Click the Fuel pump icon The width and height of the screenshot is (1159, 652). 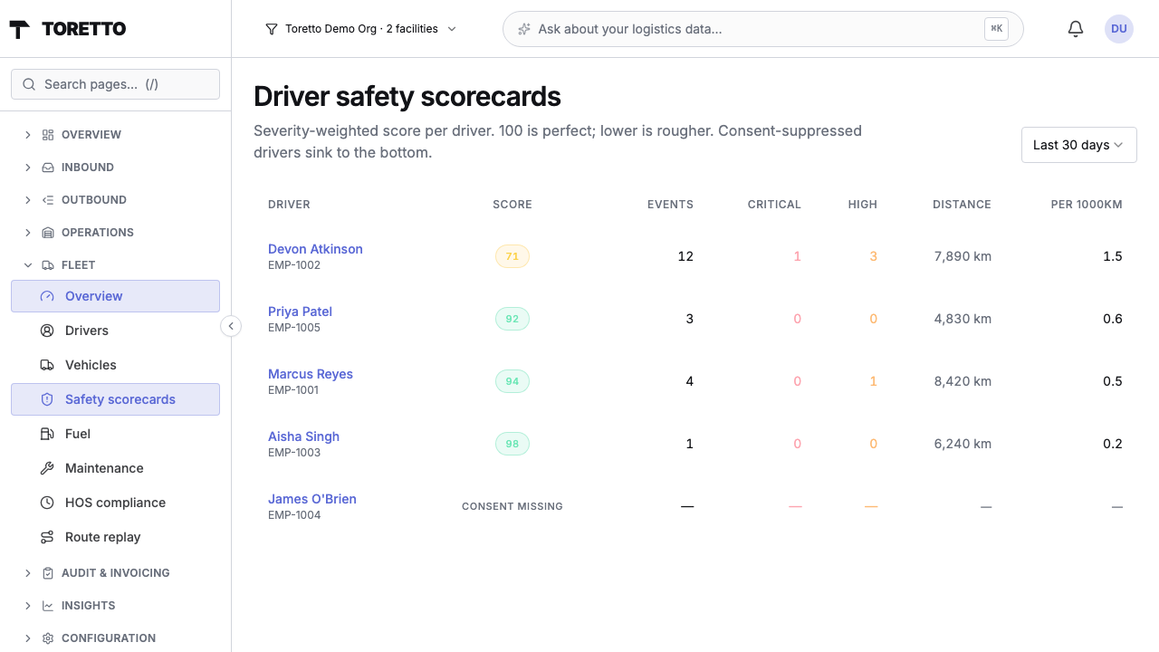click(x=47, y=434)
